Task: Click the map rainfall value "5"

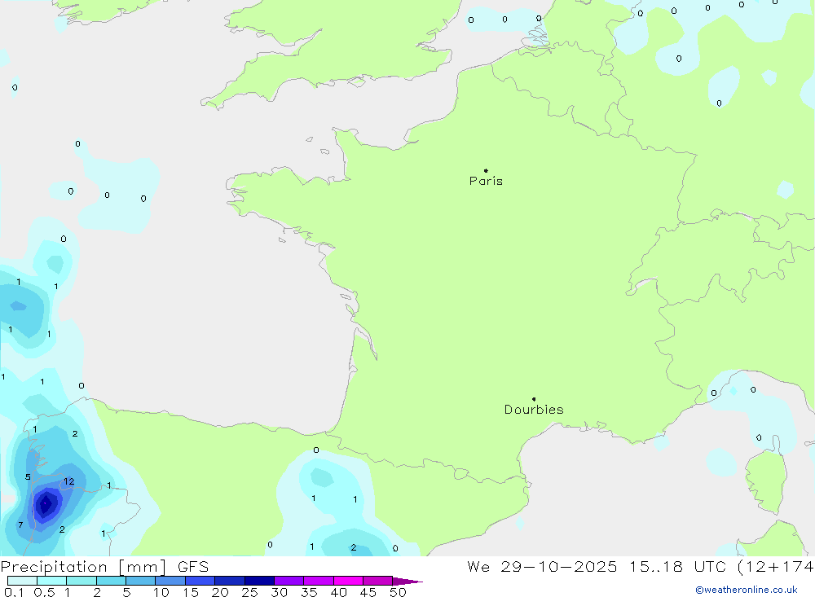Action: (28, 477)
